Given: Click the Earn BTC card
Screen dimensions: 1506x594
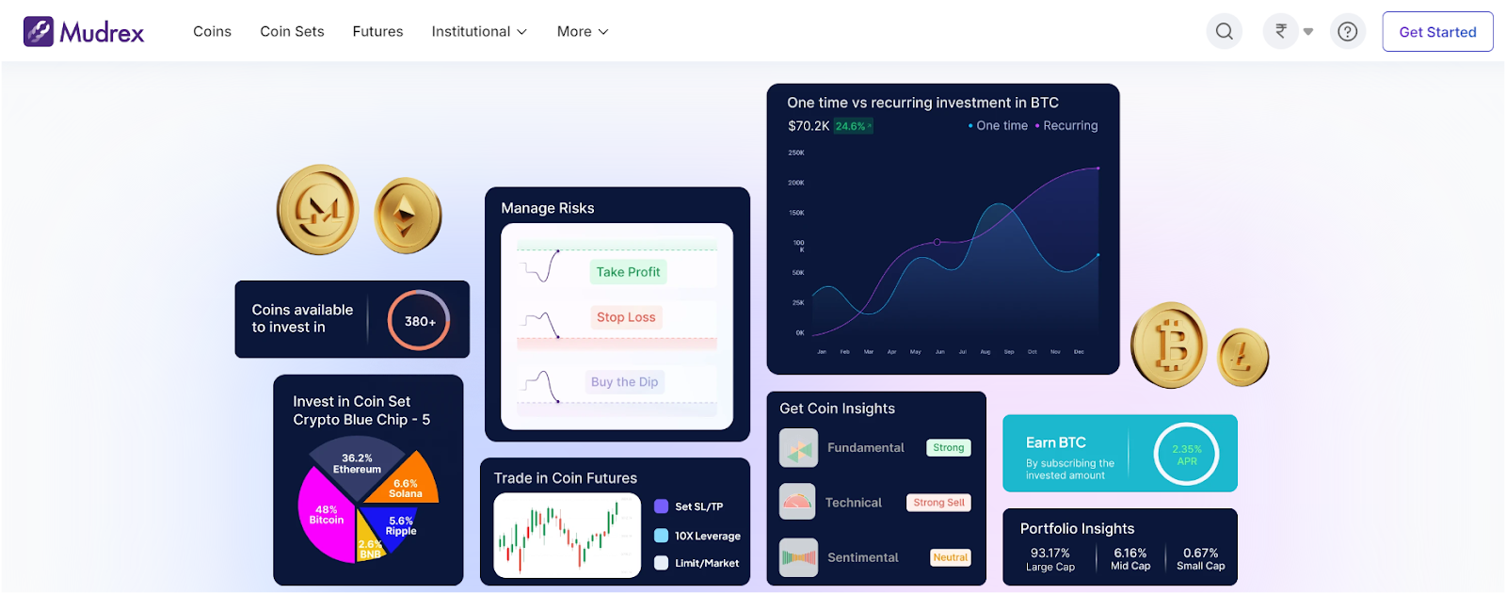Looking at the screenshot, I should (1119, 453).
